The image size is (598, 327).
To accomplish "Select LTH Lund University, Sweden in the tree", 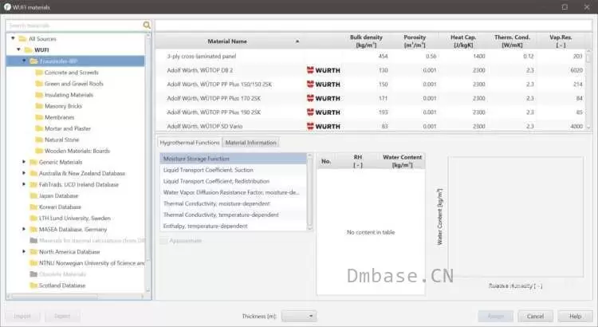I will [75, 219].
